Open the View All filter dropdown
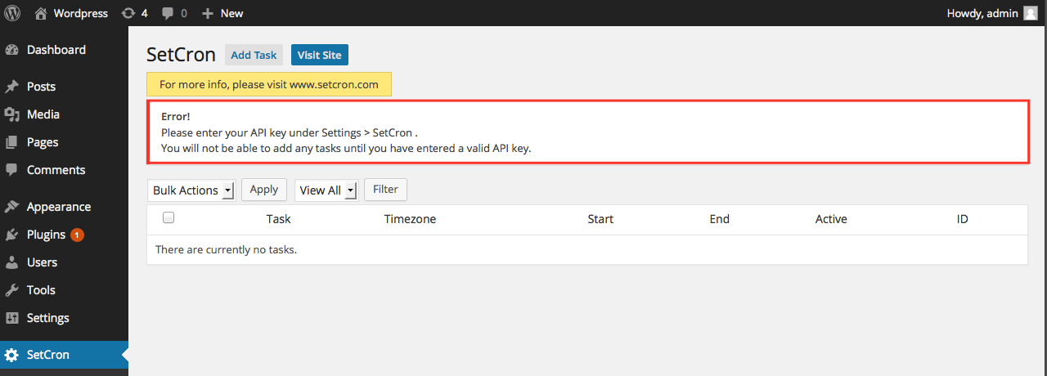Viewport: 1047px width, 376px height. click(326, 190)
